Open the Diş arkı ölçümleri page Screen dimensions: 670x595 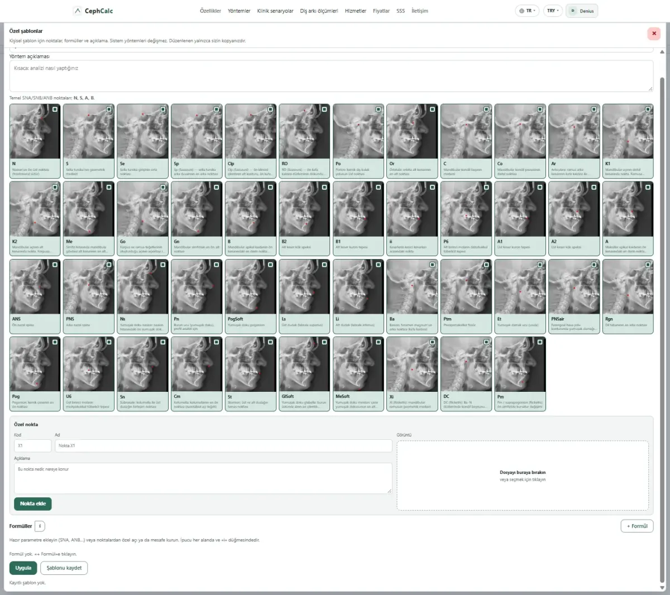tap(319, 11)
